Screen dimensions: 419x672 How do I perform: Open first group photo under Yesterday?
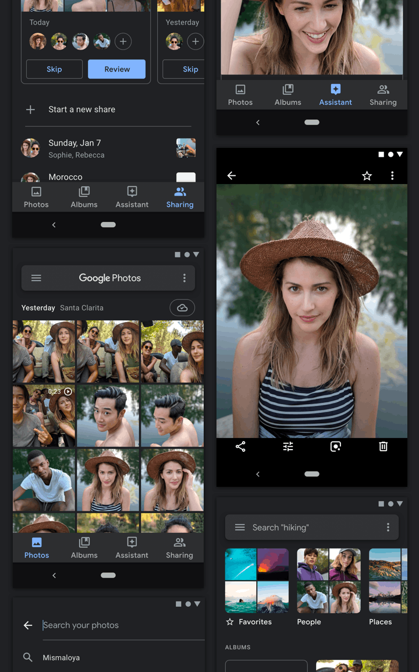coord(44,351)
